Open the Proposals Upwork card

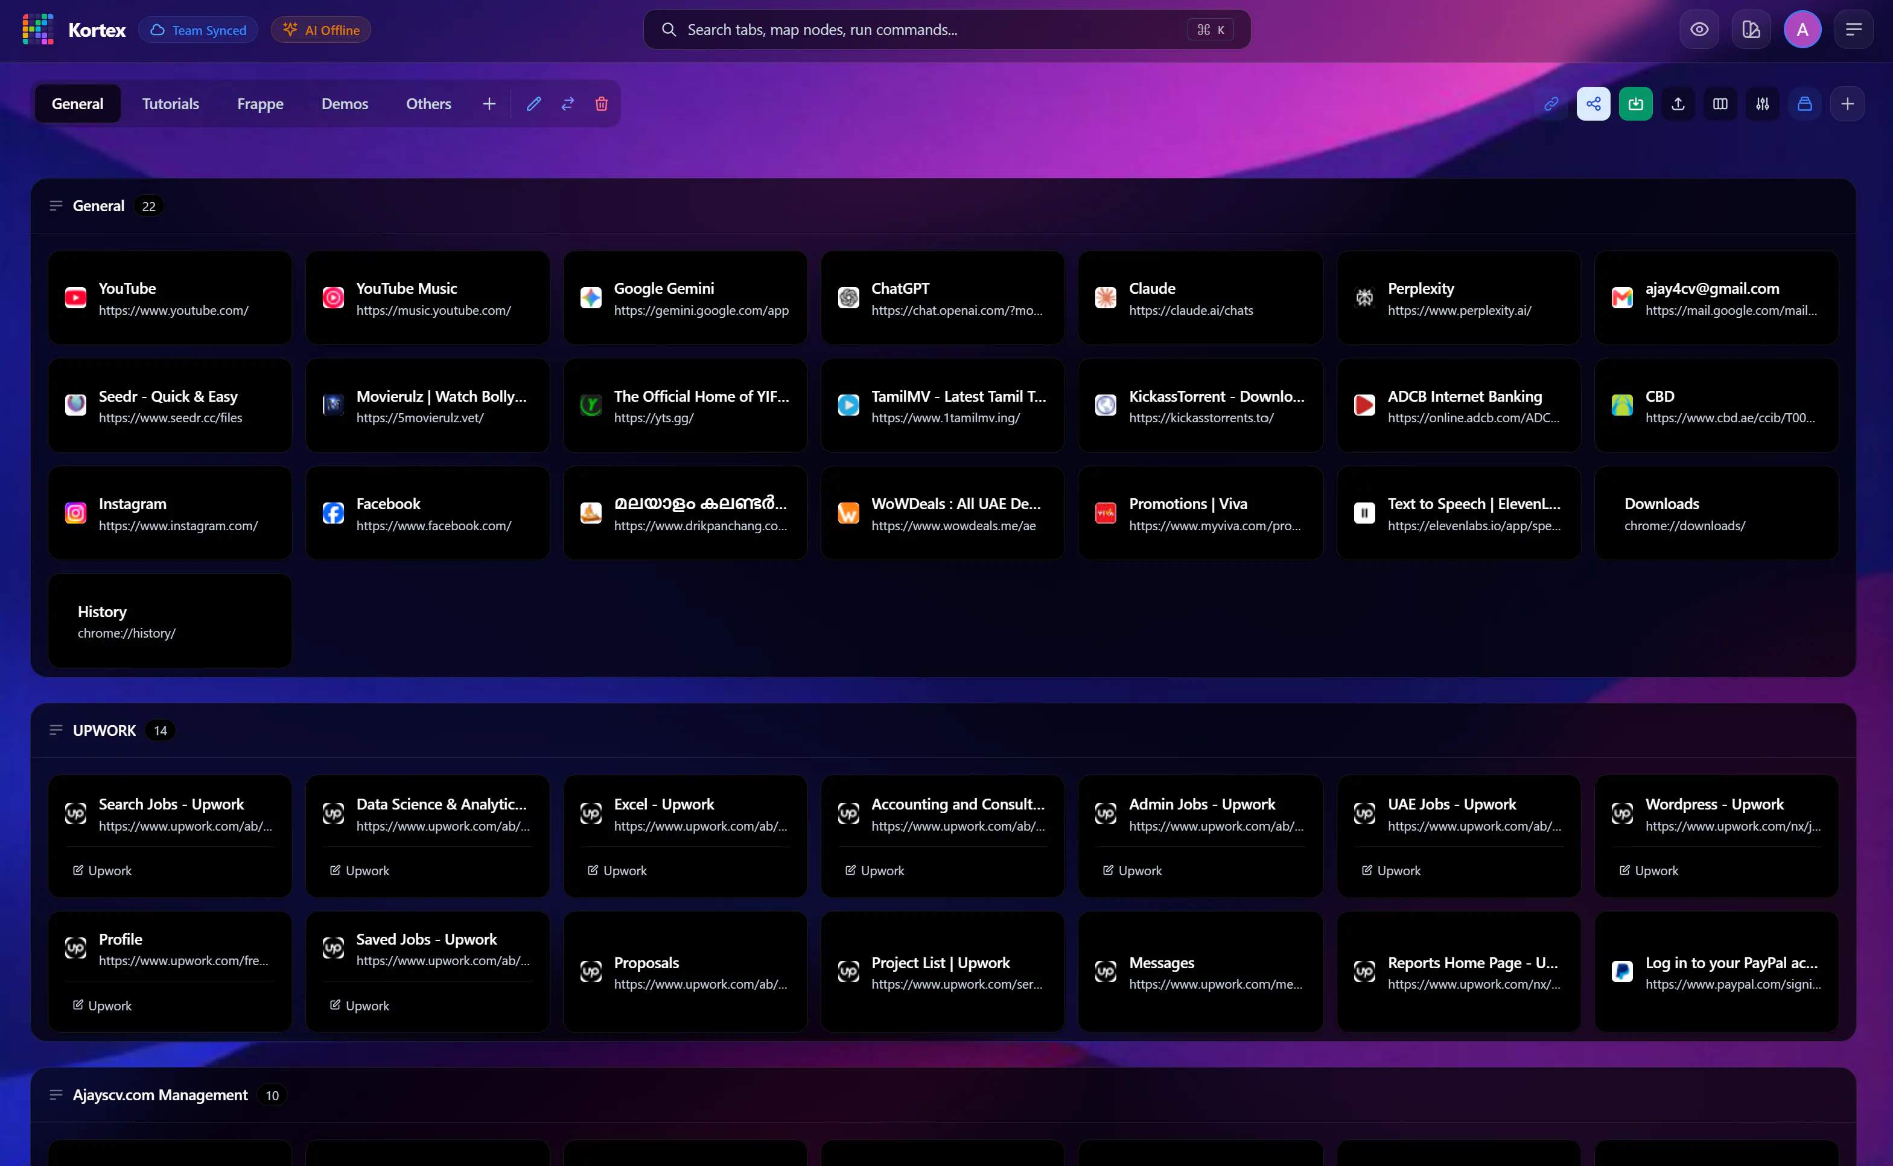[685, 972]
